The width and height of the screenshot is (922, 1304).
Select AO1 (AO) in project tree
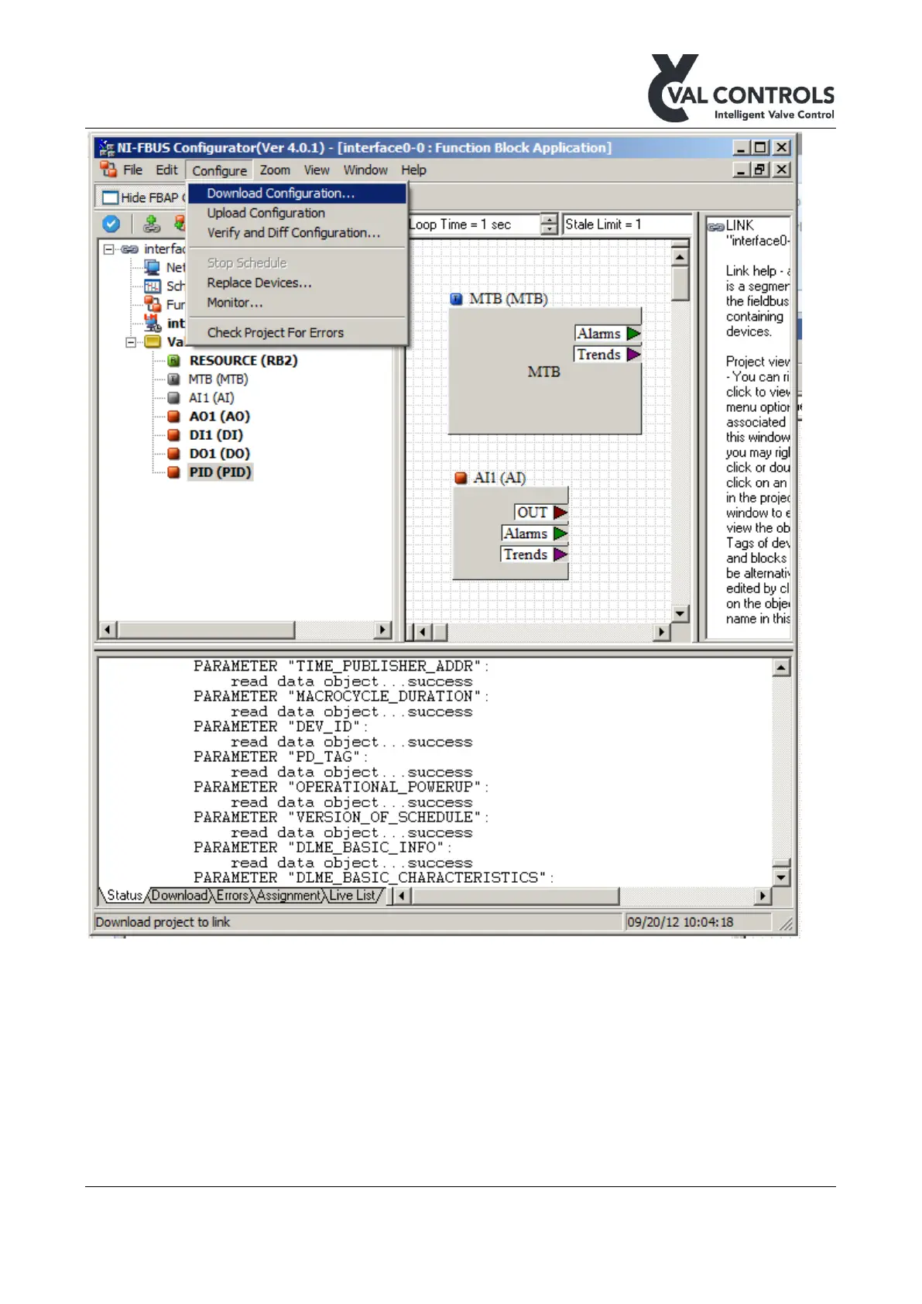[x=219, y=417]
